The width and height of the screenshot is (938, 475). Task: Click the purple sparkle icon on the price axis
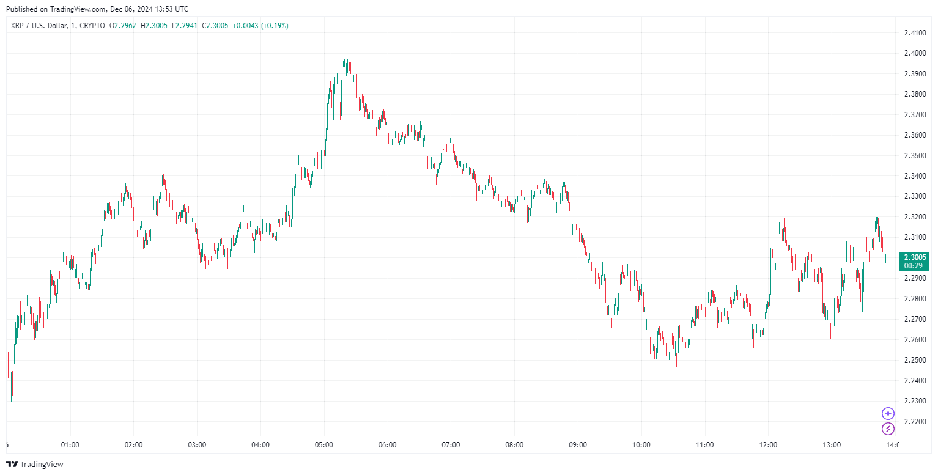click(888, 414)
